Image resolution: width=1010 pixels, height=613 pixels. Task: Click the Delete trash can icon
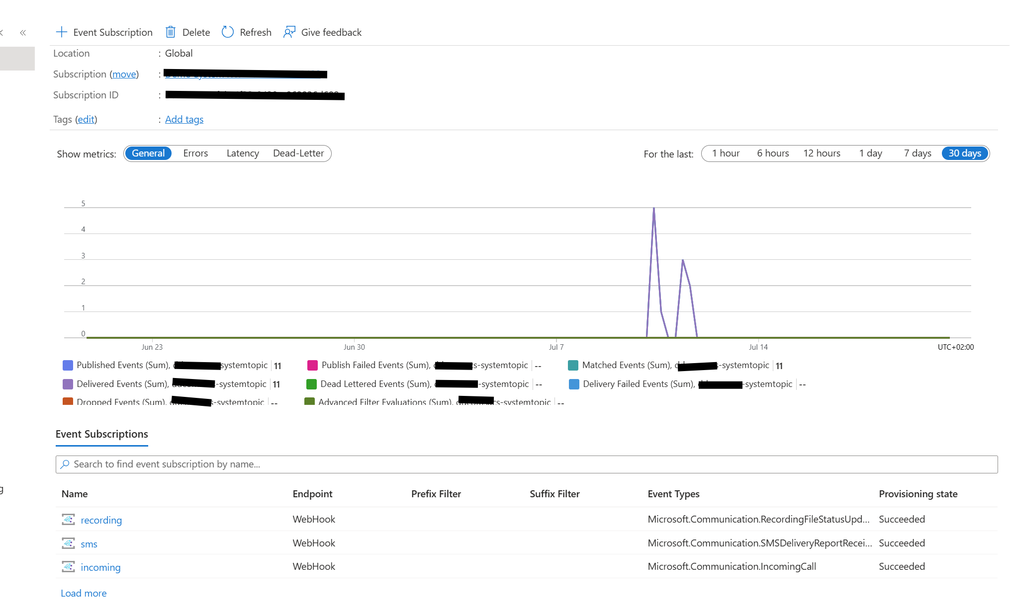point(171,32)
